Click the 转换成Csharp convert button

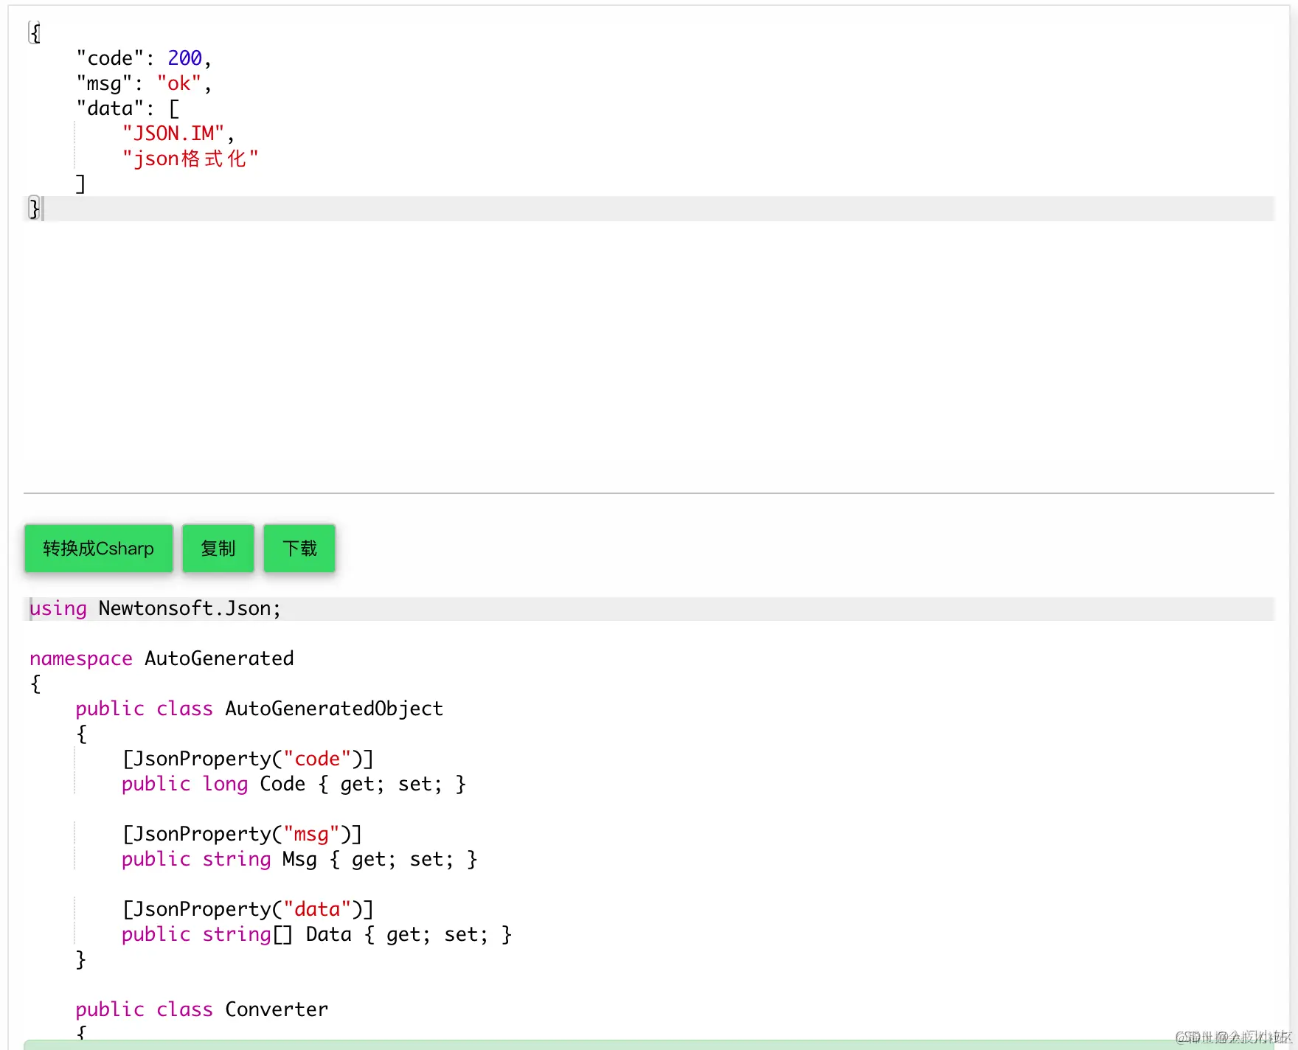tap(99, 548)
